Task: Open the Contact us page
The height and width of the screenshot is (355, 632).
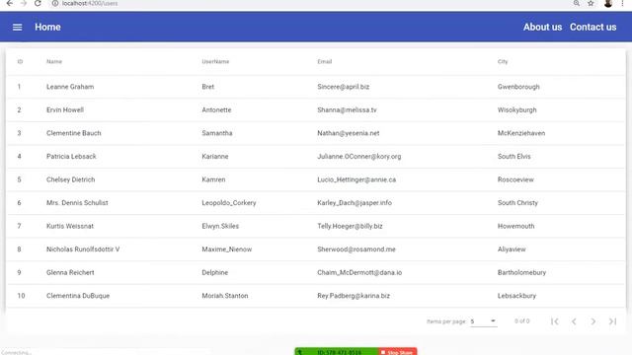Action: click(x=592, y=27)
